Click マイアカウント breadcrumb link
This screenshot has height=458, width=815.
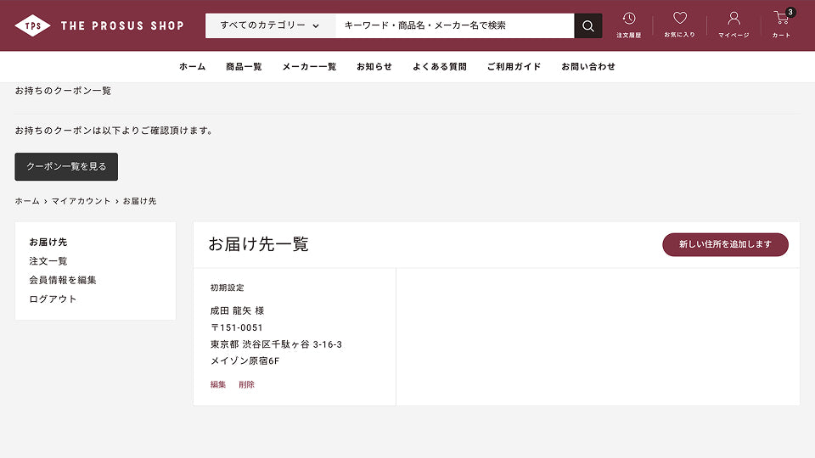pos(81,201)
